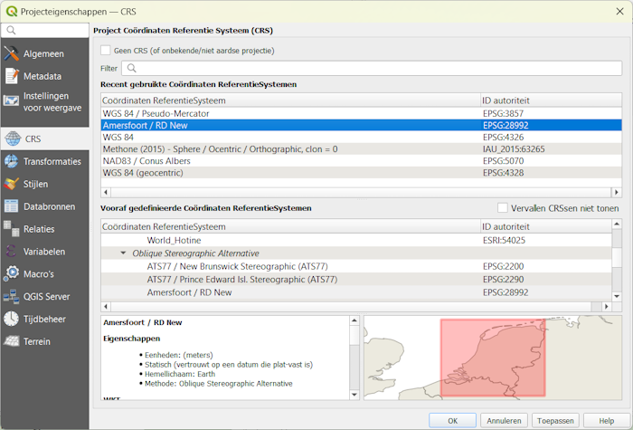Click the ESRI:54025 cell

504,240
